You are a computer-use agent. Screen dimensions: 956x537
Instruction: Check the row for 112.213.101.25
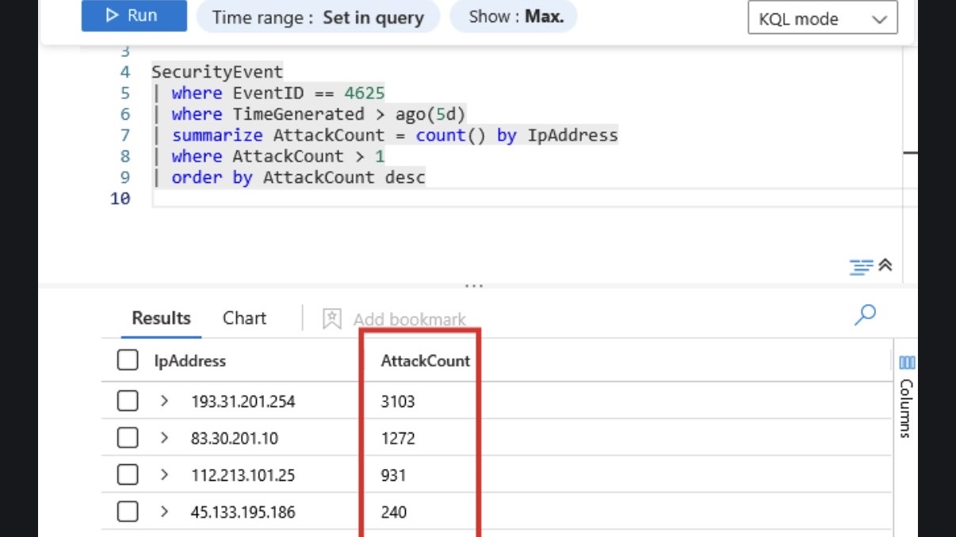(x=128, y=475)
